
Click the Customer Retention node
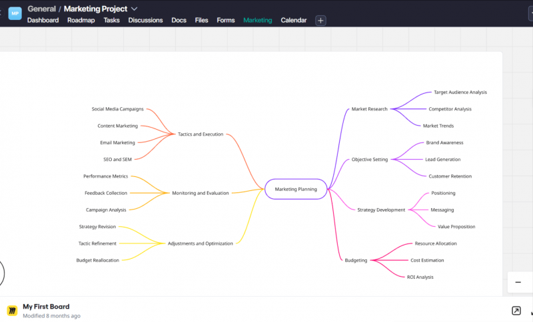[450, 176]
